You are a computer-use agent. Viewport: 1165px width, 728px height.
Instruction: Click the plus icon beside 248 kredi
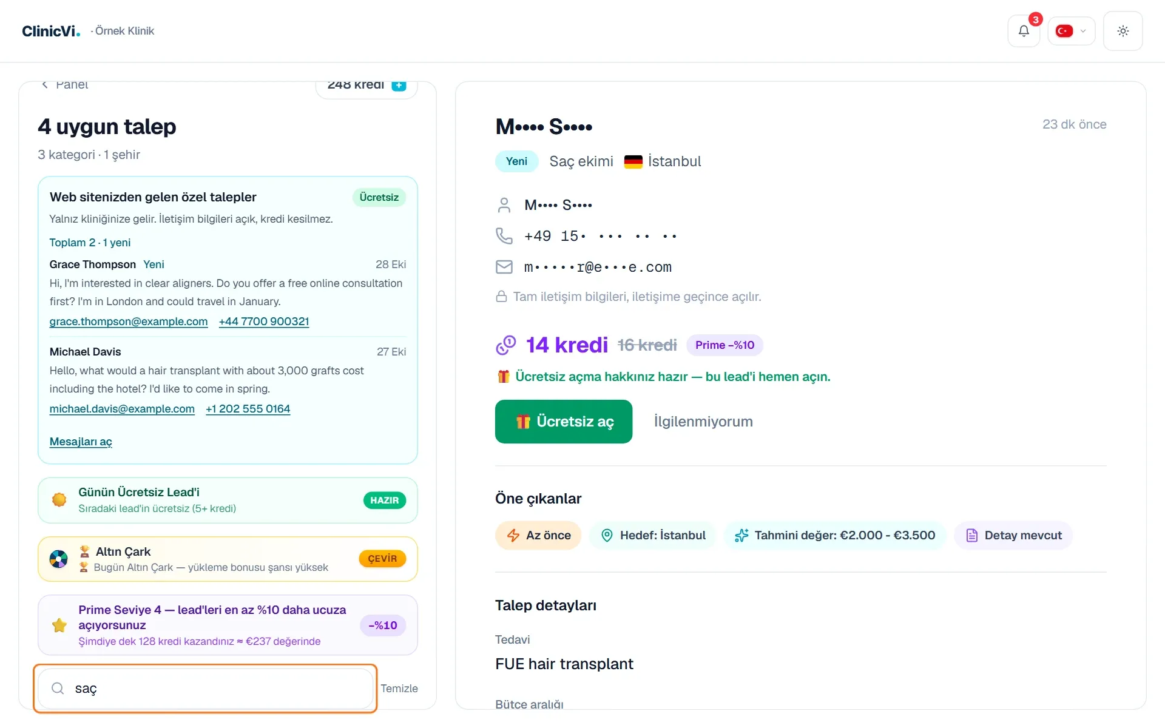399,85
